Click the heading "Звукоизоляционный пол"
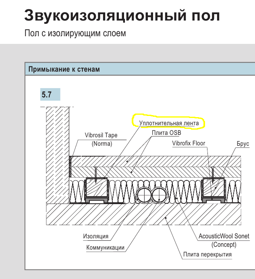Viewport: 255px width, 279px height. click(x=122, y=15)
